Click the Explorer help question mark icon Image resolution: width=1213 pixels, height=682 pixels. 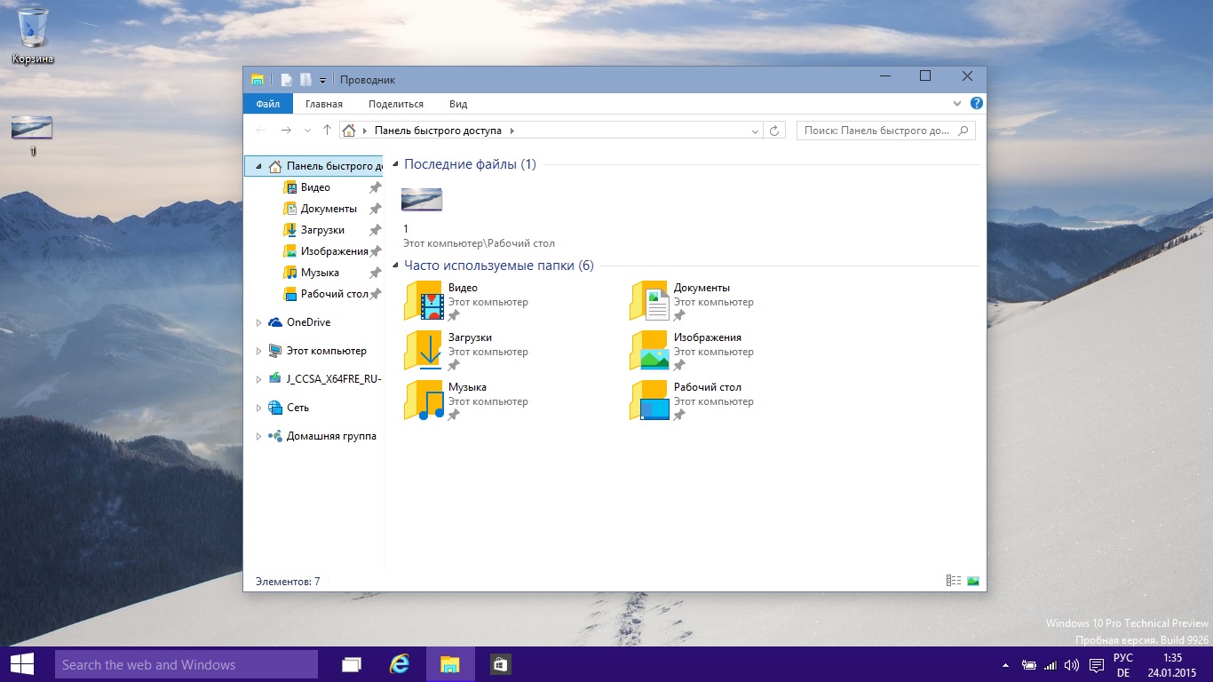976,104
